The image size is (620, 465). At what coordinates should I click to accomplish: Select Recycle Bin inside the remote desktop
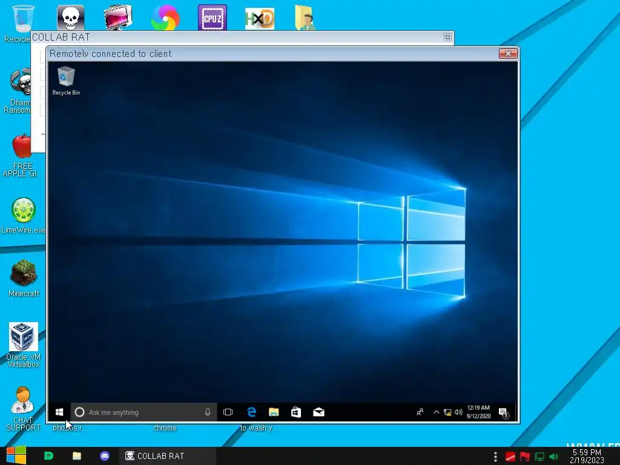(66, 81)
